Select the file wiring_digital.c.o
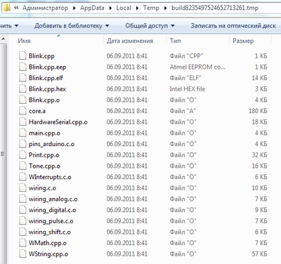The height and width of the screenshot is (264, 281). (53, 210)
